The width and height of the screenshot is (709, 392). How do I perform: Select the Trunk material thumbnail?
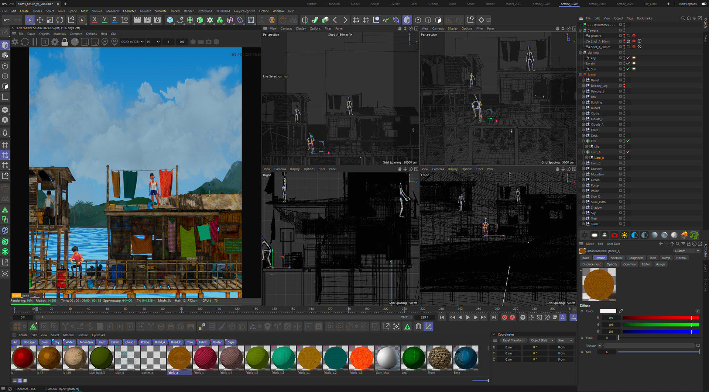click(439, 358)
